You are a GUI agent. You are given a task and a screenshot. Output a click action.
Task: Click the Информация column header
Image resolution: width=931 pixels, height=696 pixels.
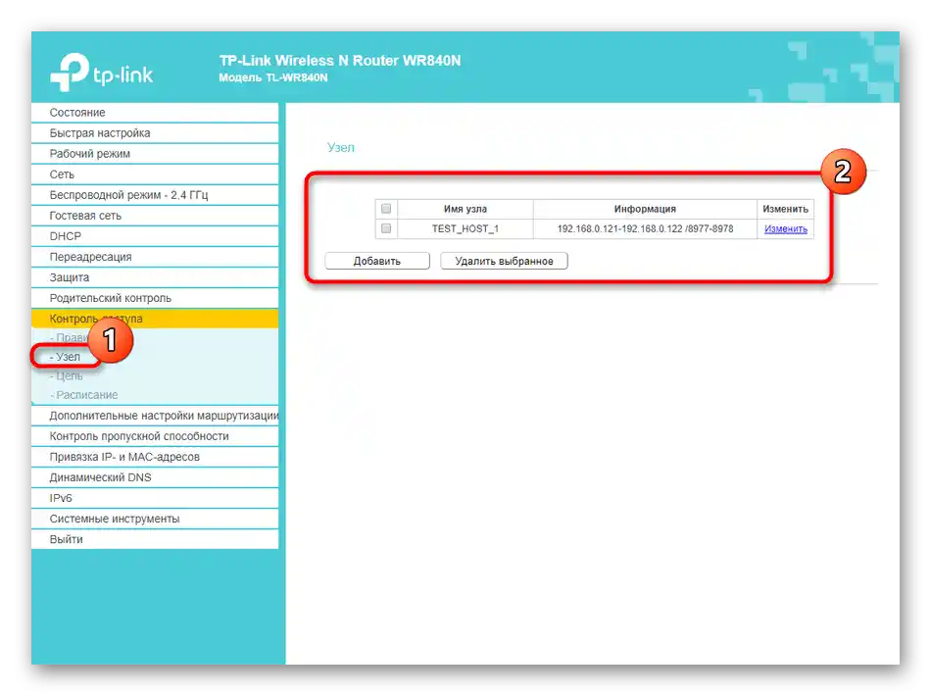[x=645, y=209]
